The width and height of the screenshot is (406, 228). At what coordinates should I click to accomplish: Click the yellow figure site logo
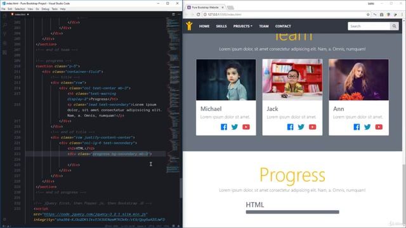point(189,26)
